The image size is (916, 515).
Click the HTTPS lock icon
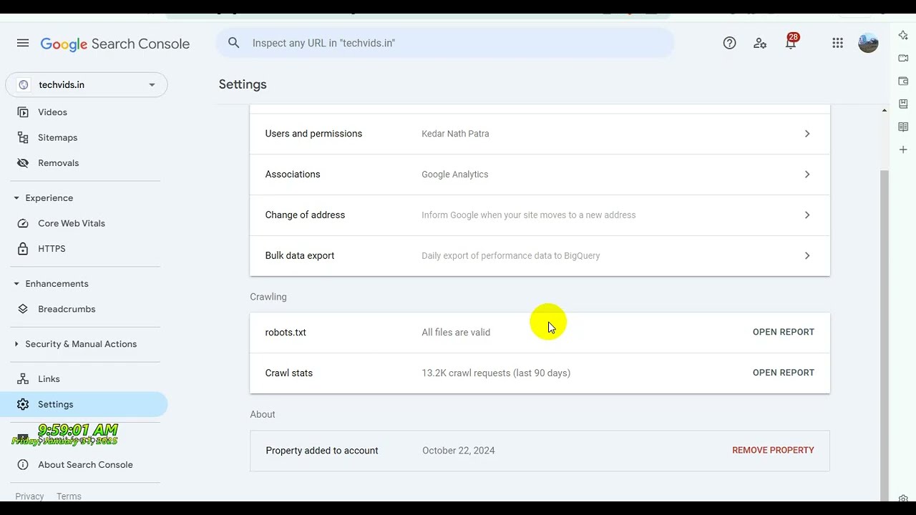tap(23, 249)
